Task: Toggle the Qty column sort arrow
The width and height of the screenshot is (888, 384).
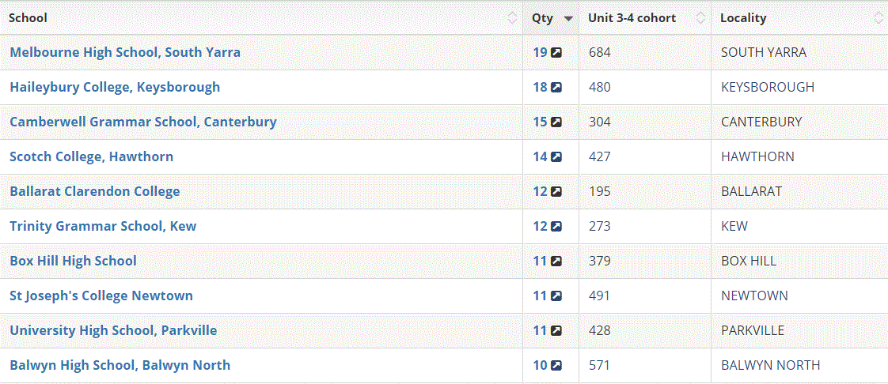Action: coord(568,18)
